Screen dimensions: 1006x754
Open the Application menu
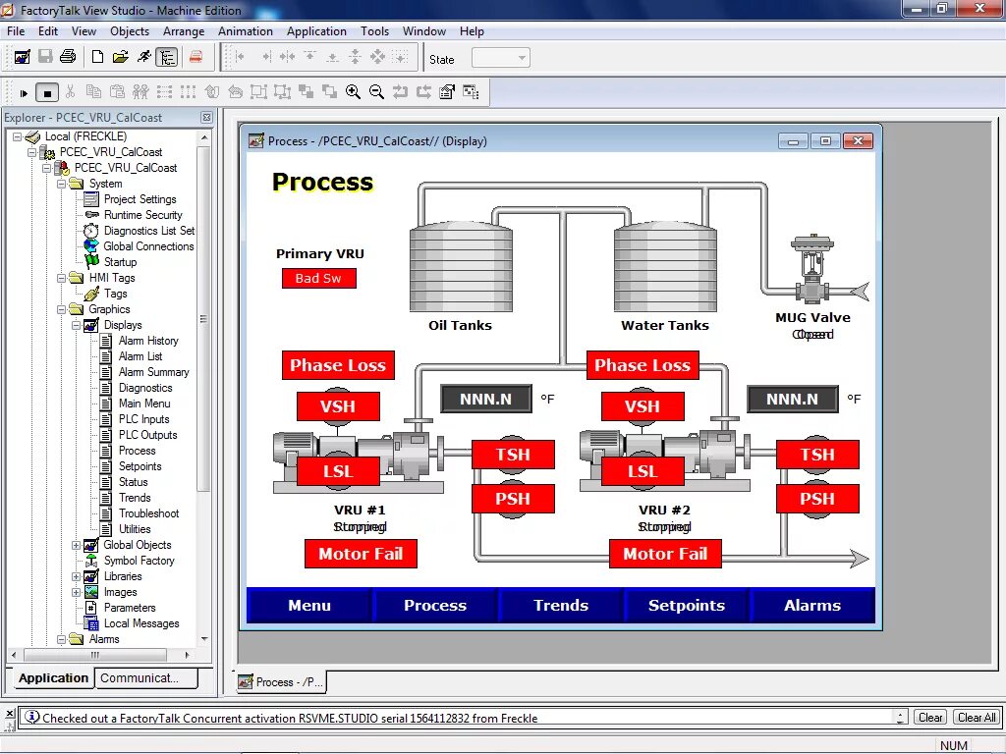[316, 31]
